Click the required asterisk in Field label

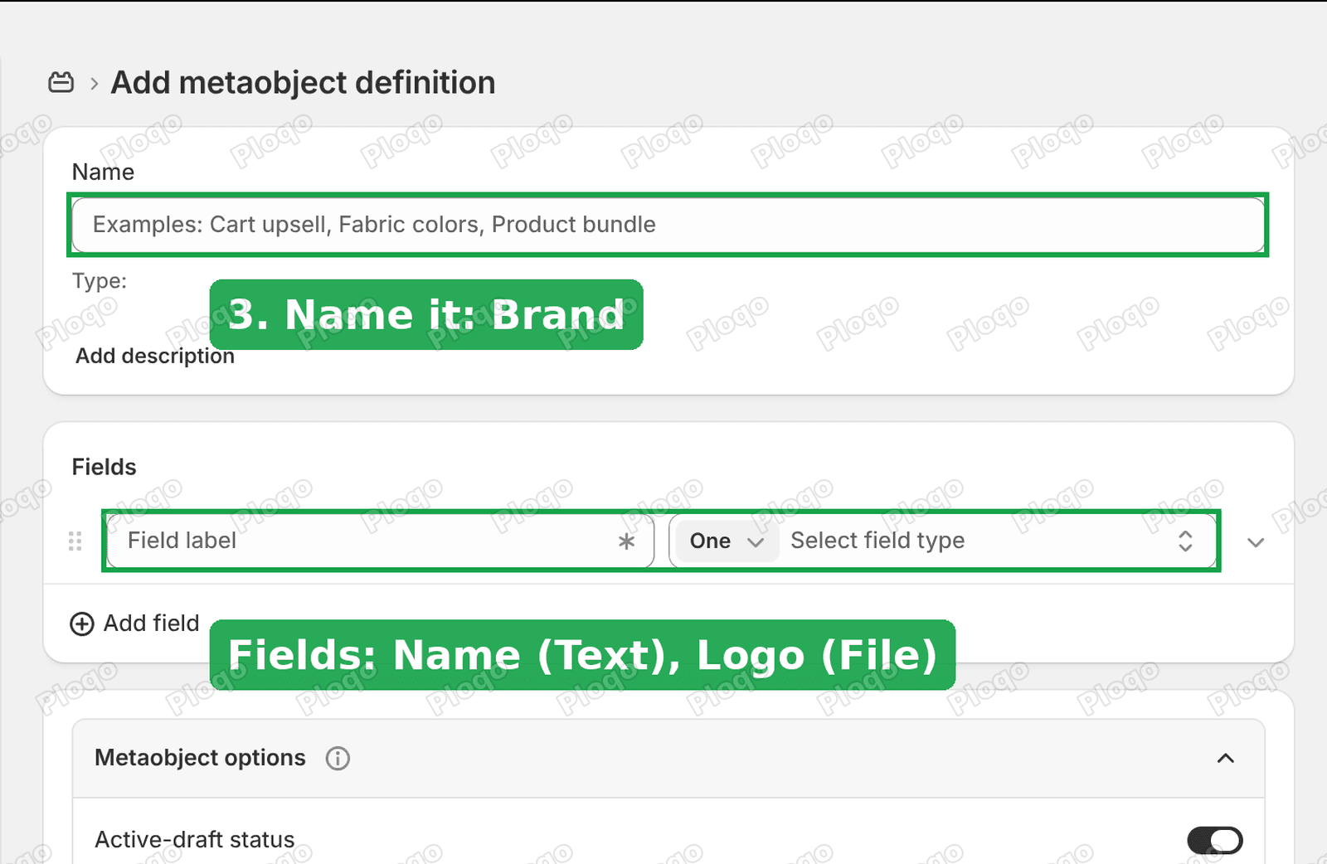[627, 541]
